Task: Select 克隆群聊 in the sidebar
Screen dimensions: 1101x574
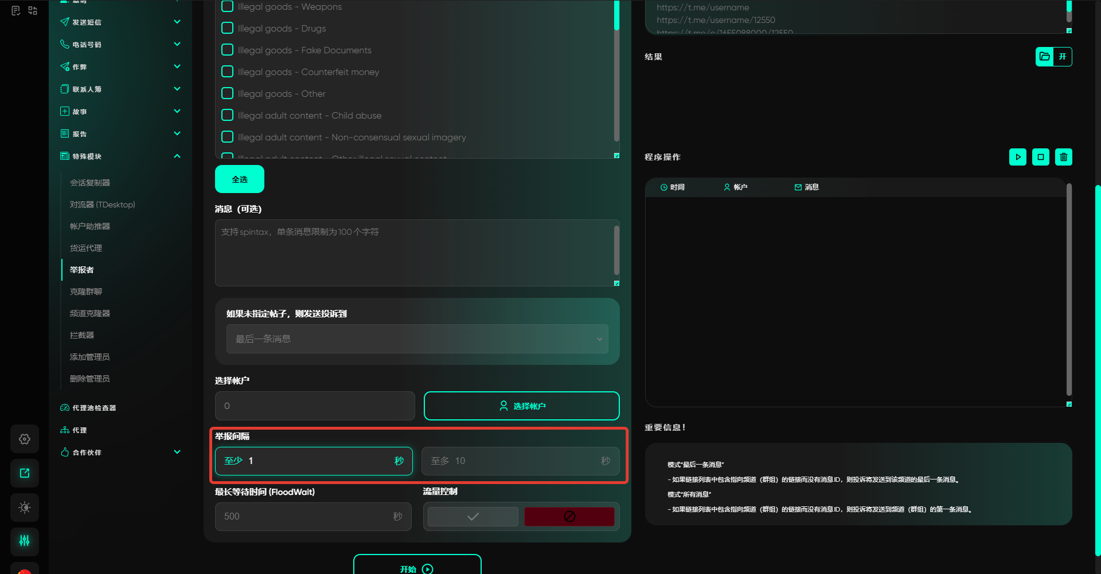Action: click(86, 292)
